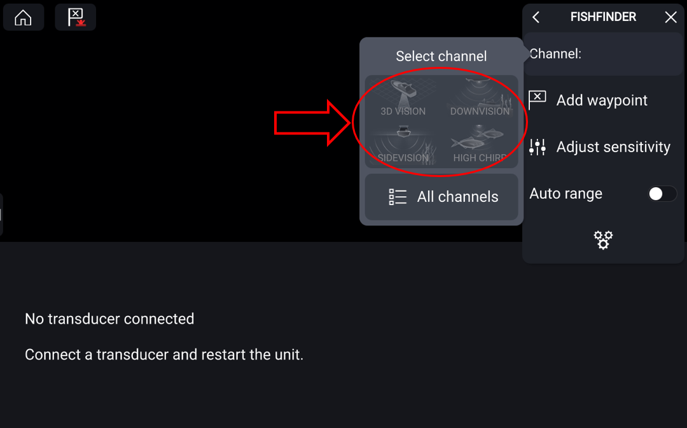The width and height of the screenshot is (687, 428).
Task: Tap the waypoint flag icon at top left
Action: [x=75, y=17]
